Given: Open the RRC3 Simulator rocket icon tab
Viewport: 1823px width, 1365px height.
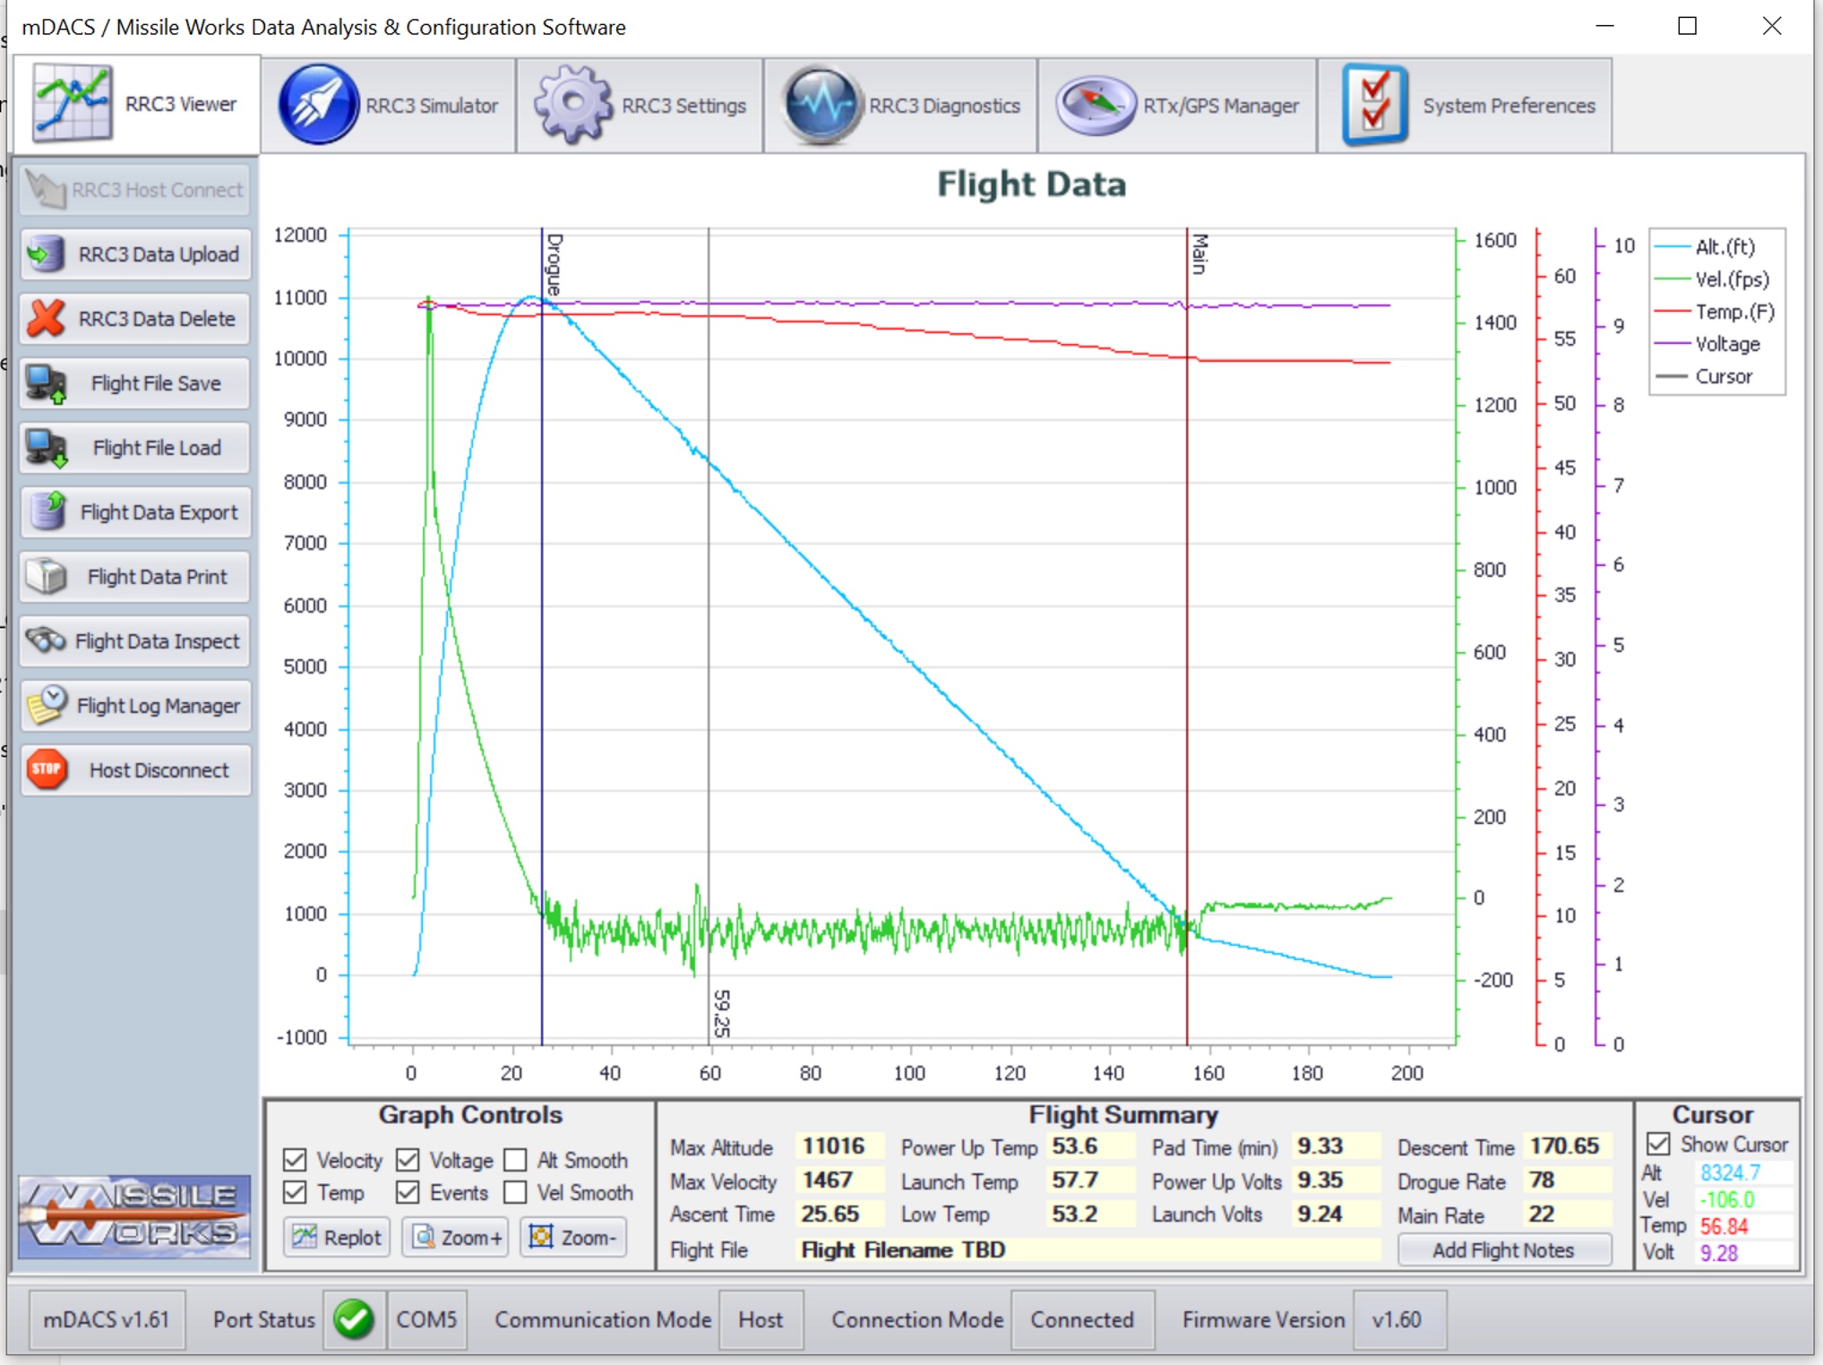Looking at the screenshot, I should click(318, 105).
